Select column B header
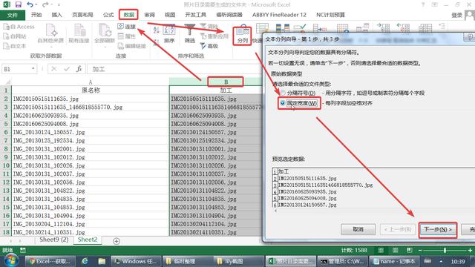475x267 pixels. click(226, 82)
